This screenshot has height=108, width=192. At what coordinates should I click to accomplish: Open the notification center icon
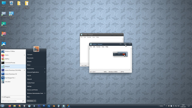[189, 106]
